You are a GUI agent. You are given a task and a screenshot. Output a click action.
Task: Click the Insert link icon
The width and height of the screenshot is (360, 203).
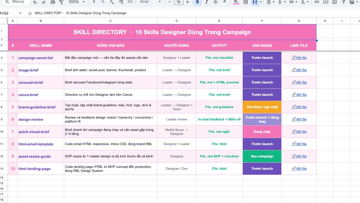click(317, 2)
